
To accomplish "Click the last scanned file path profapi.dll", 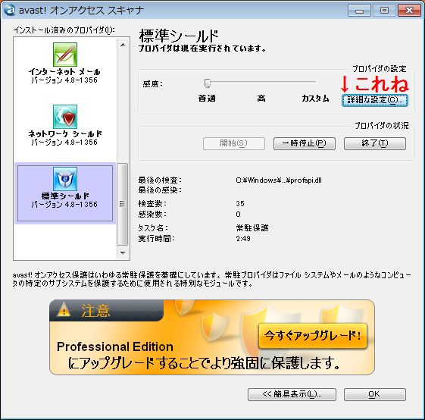I will click(279, 180).
